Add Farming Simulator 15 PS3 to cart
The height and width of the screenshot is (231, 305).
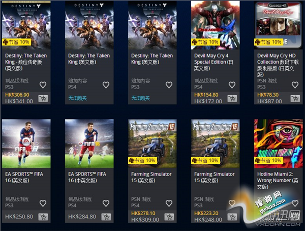click(232, 217)
